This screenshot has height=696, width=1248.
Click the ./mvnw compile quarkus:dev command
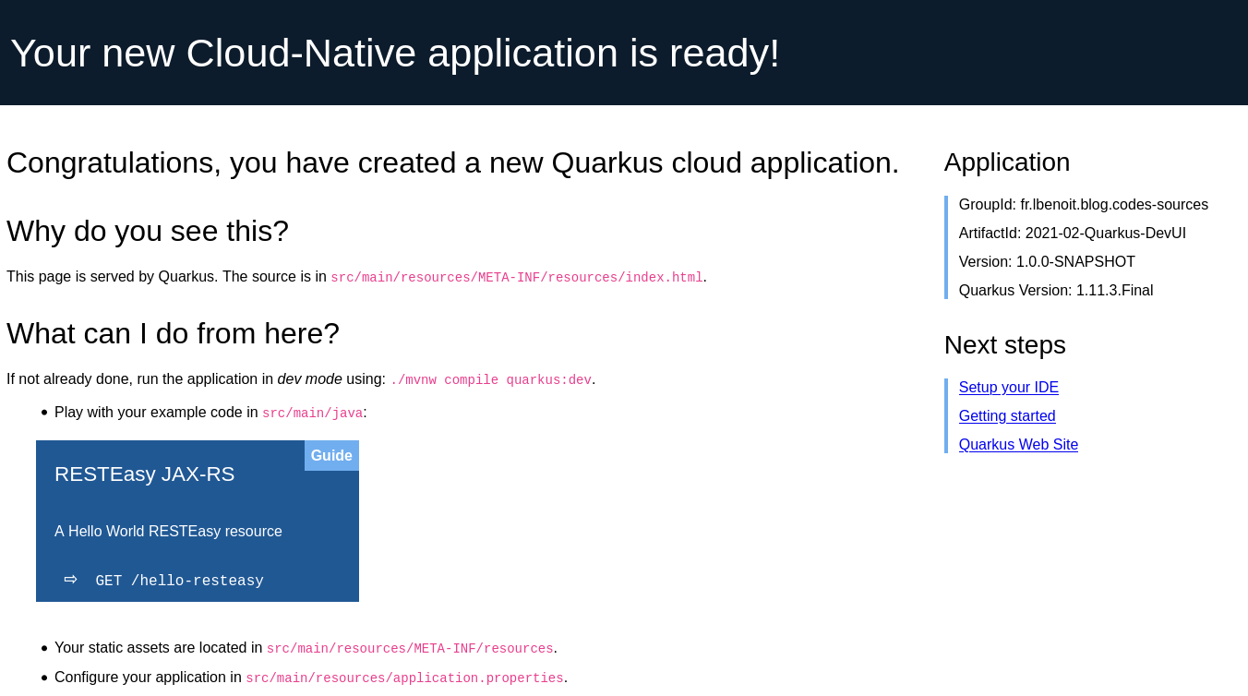(x=491, y=380)
